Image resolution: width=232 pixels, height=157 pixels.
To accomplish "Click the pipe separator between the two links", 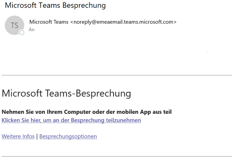I will pos(37,136).
